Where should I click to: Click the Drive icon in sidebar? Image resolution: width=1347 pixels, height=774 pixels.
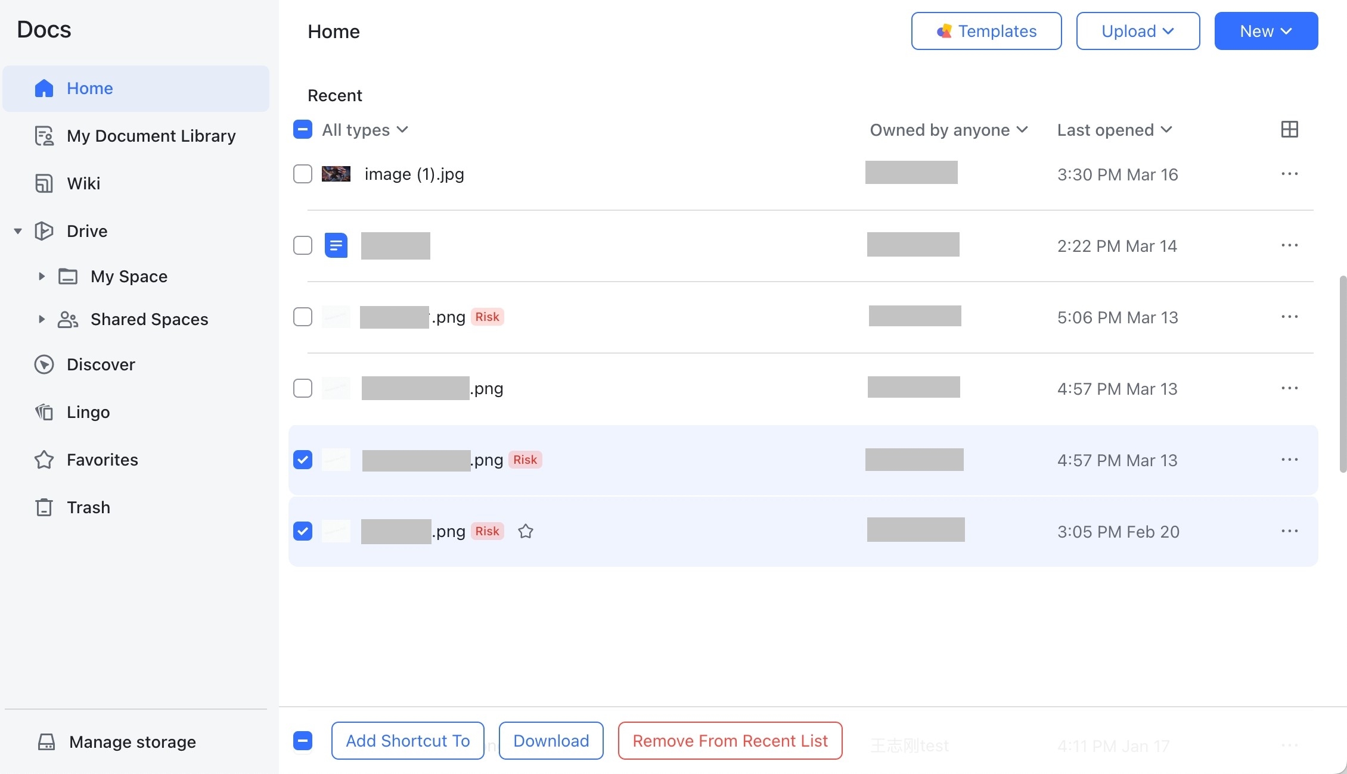tap(44, 231)
